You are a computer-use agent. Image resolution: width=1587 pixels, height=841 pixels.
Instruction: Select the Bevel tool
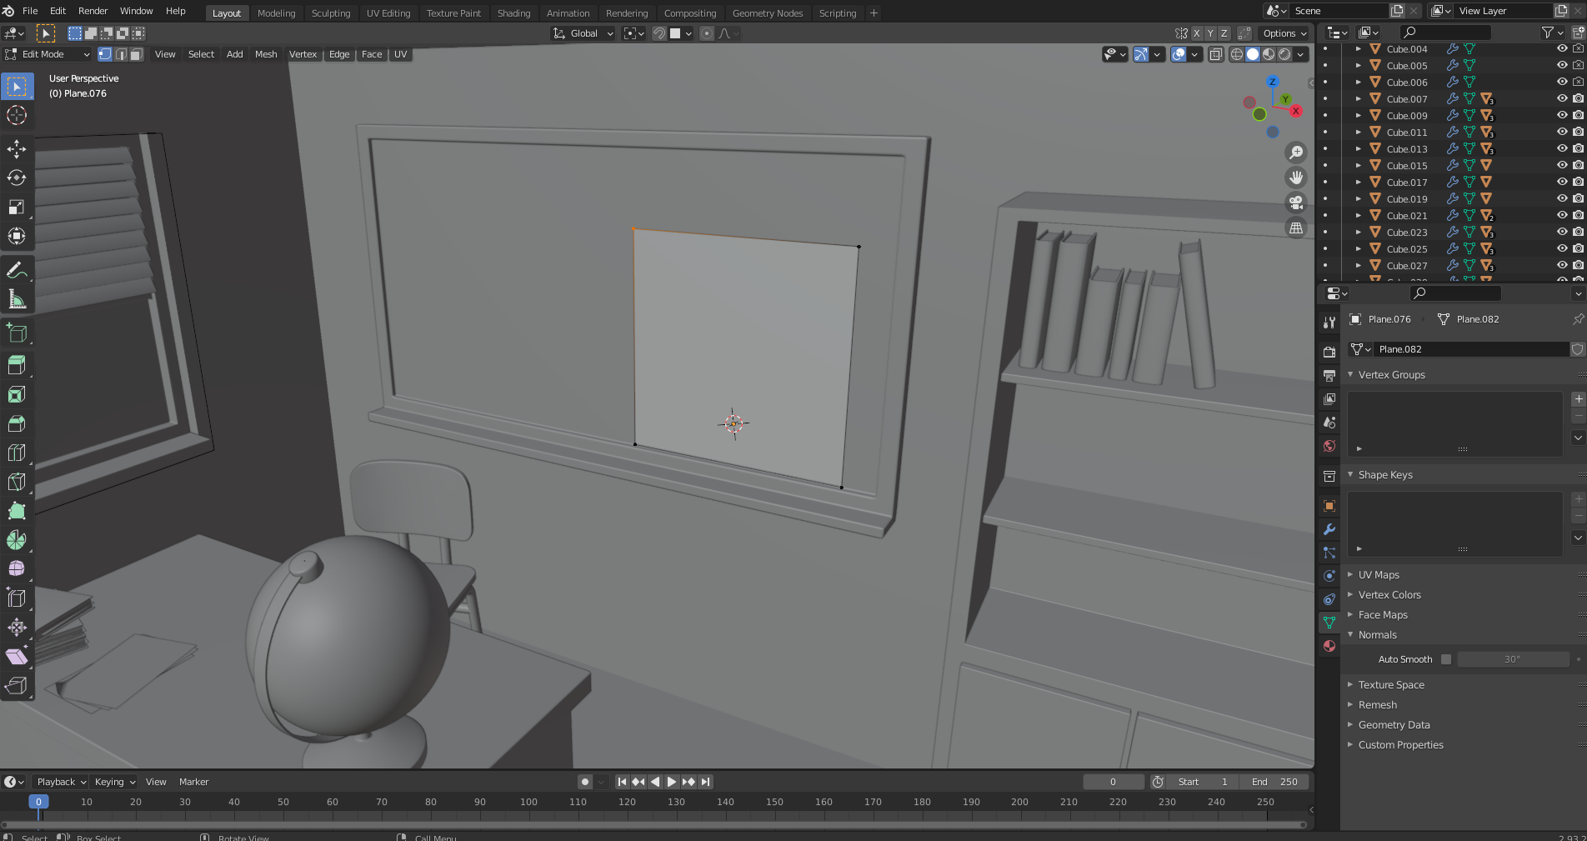[x=17, y=423]
